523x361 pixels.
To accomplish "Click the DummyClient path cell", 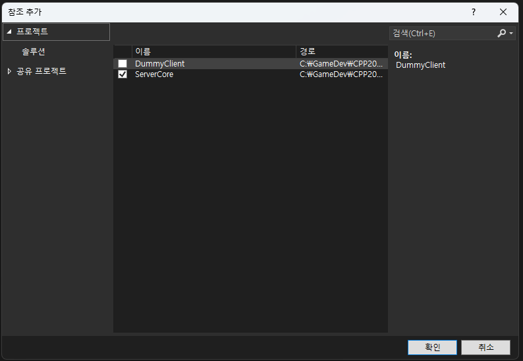I will point(341,64).
